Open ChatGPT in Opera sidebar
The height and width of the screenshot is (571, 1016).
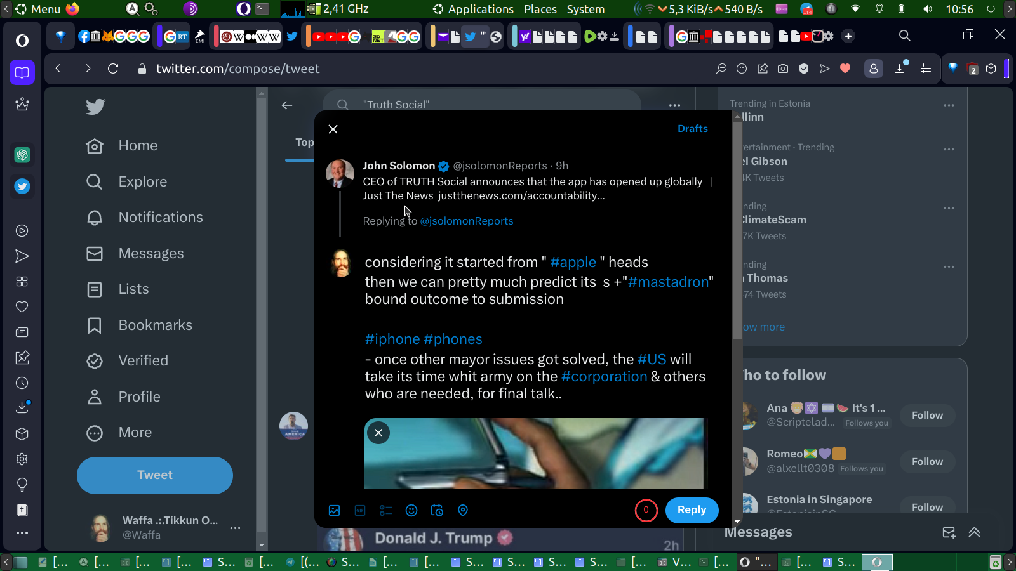pyautogui.click(x=22, y=155)
